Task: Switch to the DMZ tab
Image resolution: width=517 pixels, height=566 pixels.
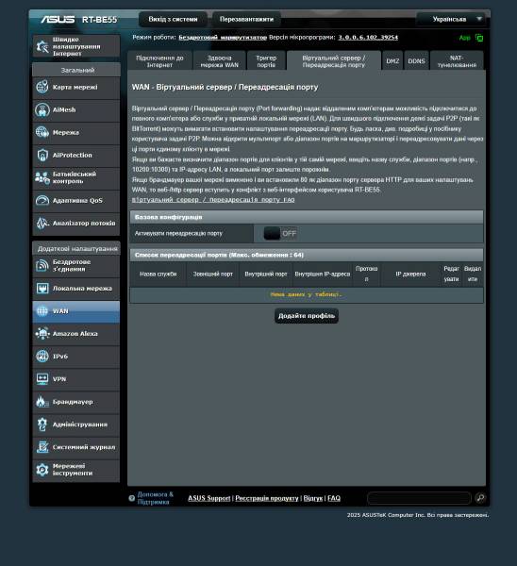Action: 392,61
